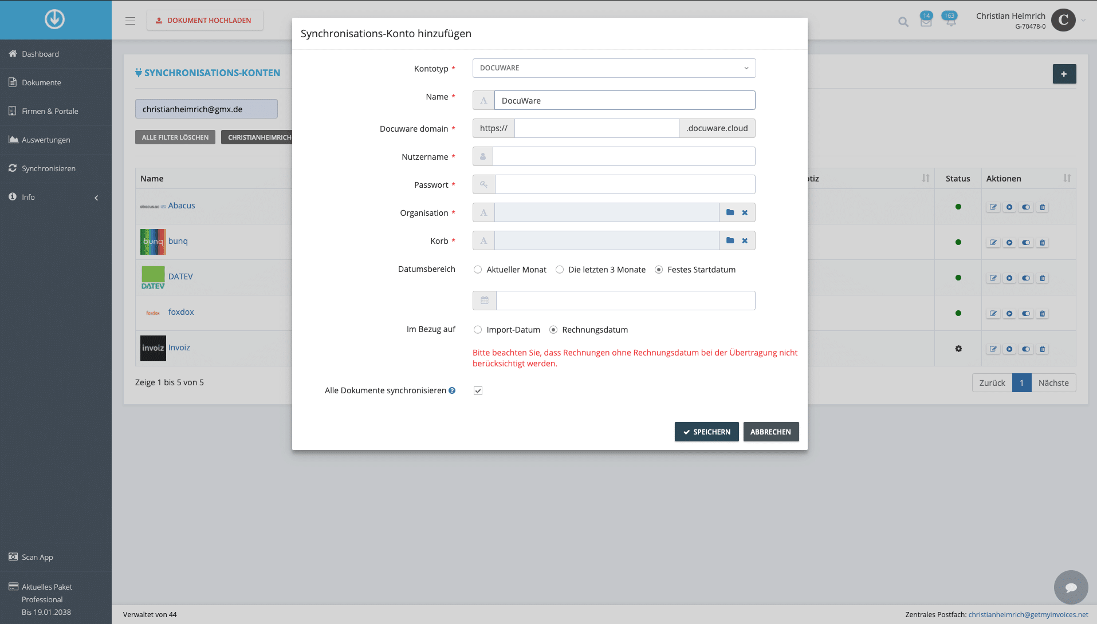Click the edit icon in the Invoiz row

[993, 349]
